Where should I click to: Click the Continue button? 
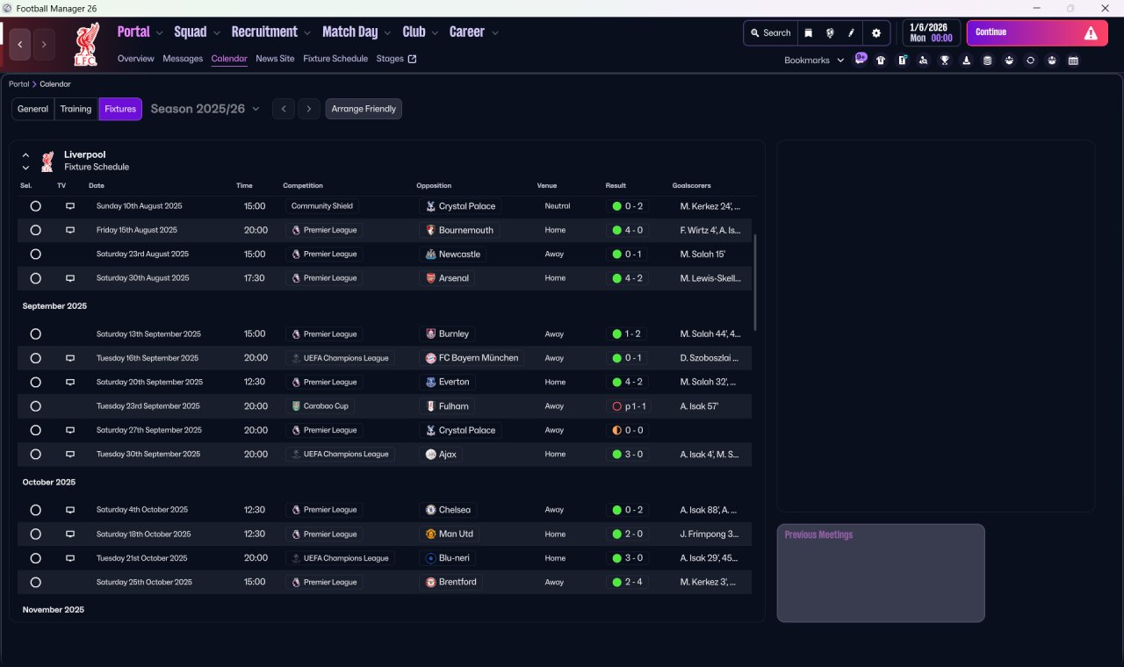pos(1037,33)
